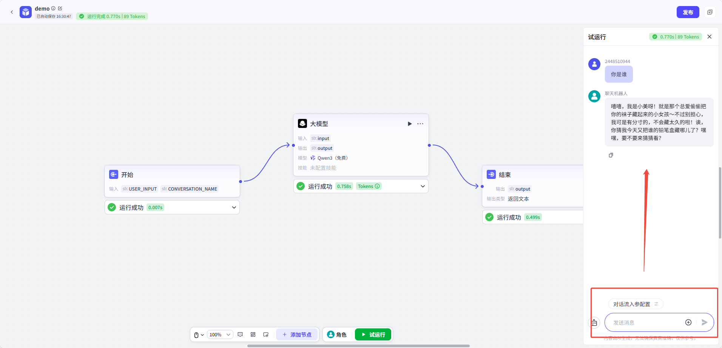Click the plus attachment icon in message box
Viewport: 722px width, 348px height.
point(688,322)
